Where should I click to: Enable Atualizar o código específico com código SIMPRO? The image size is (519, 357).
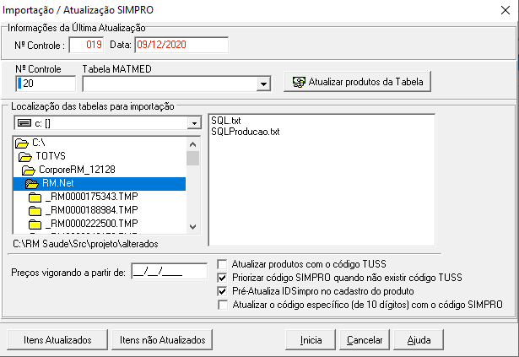[223, 305]
